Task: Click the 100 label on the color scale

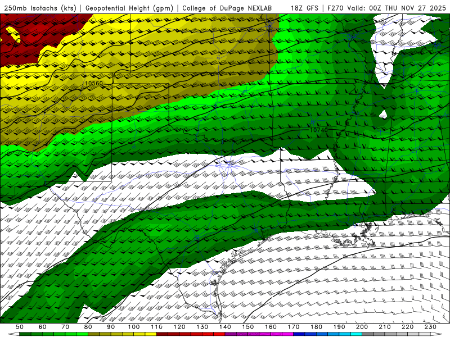Action: pos(134,327)
